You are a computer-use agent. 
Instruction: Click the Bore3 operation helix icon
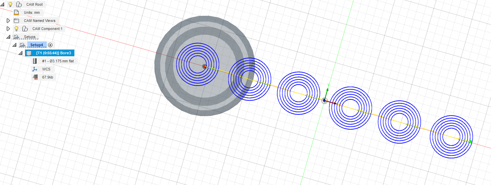(x=29, y=53)
